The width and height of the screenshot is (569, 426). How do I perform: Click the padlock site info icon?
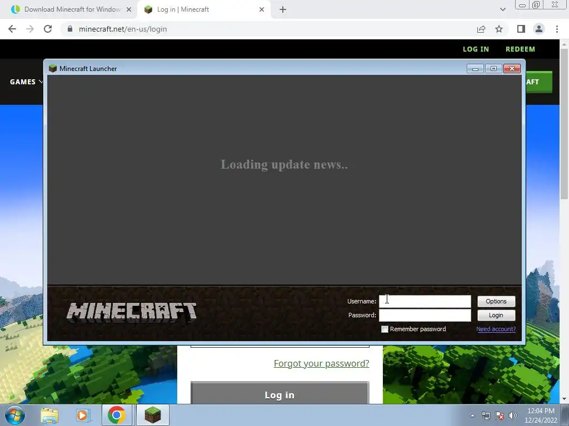[70, 29]
